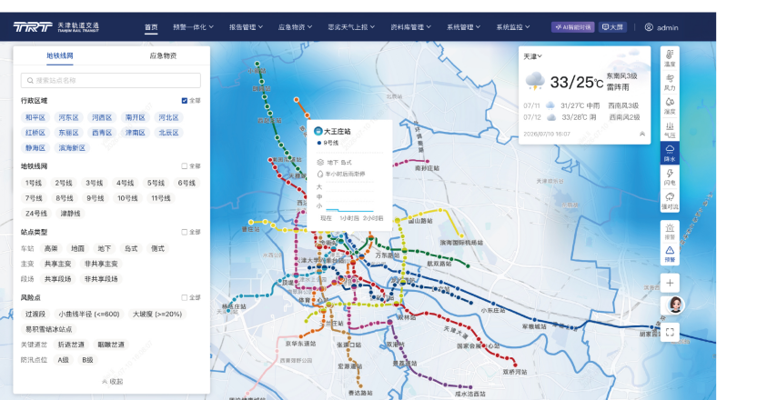Open the 天津 city dropdown

pos(532,56)
